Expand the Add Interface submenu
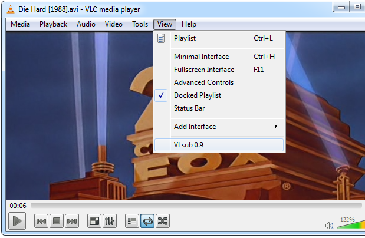Image resolution: width=365 pixels, height=238 pixels. 219,127
